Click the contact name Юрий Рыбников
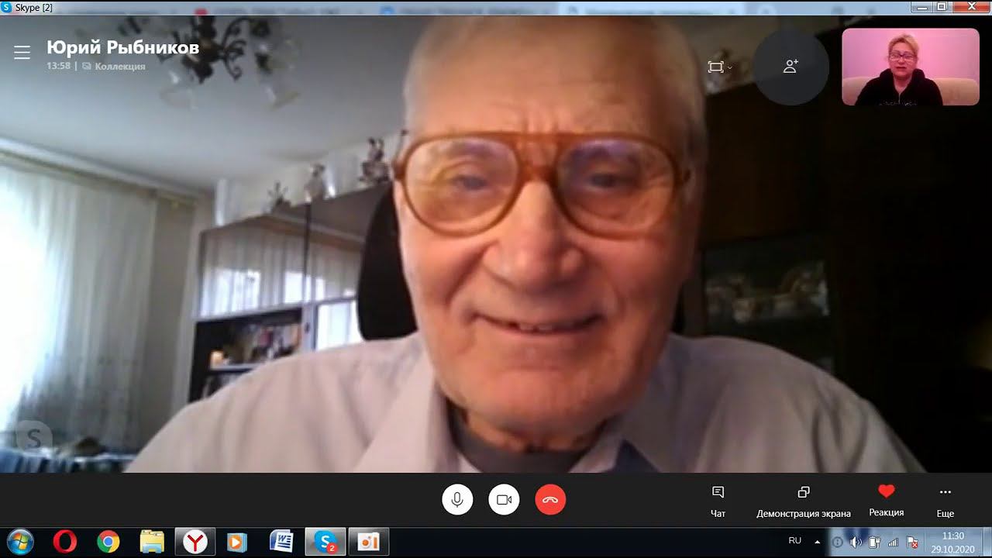Image resolution: width=992 pixels, height=558 pixels. [x=122, y=47]
